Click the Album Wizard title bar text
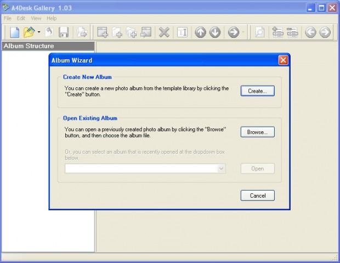 click(x=72, y=60)
